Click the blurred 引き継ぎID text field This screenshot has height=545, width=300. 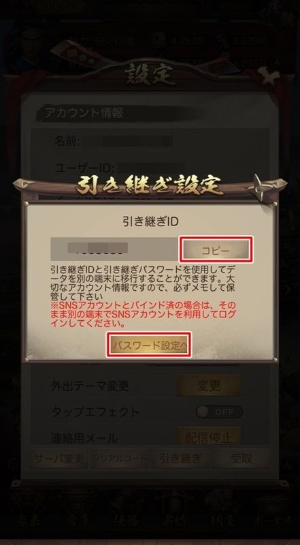tap(115, 249)
